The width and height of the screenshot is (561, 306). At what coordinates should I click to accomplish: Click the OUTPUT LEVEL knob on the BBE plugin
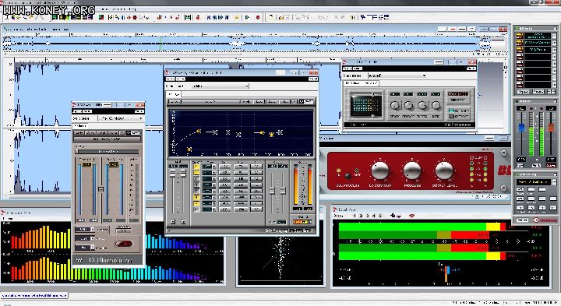[443, 171]
